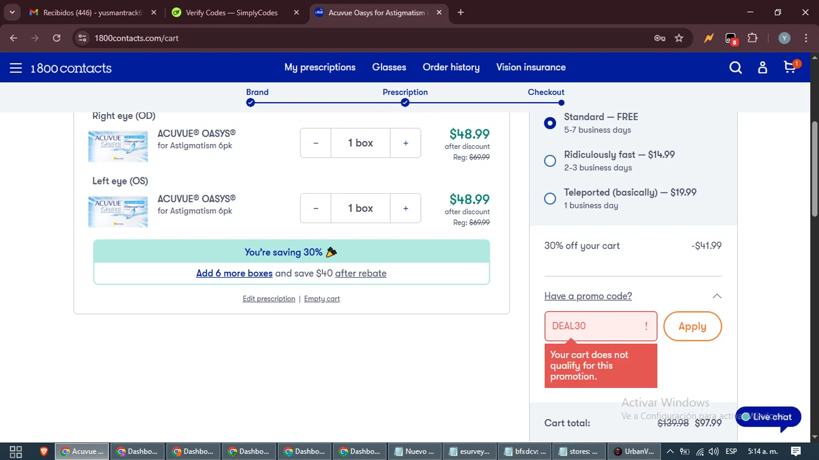Increase right eye box quantity

tap(406, 143)
